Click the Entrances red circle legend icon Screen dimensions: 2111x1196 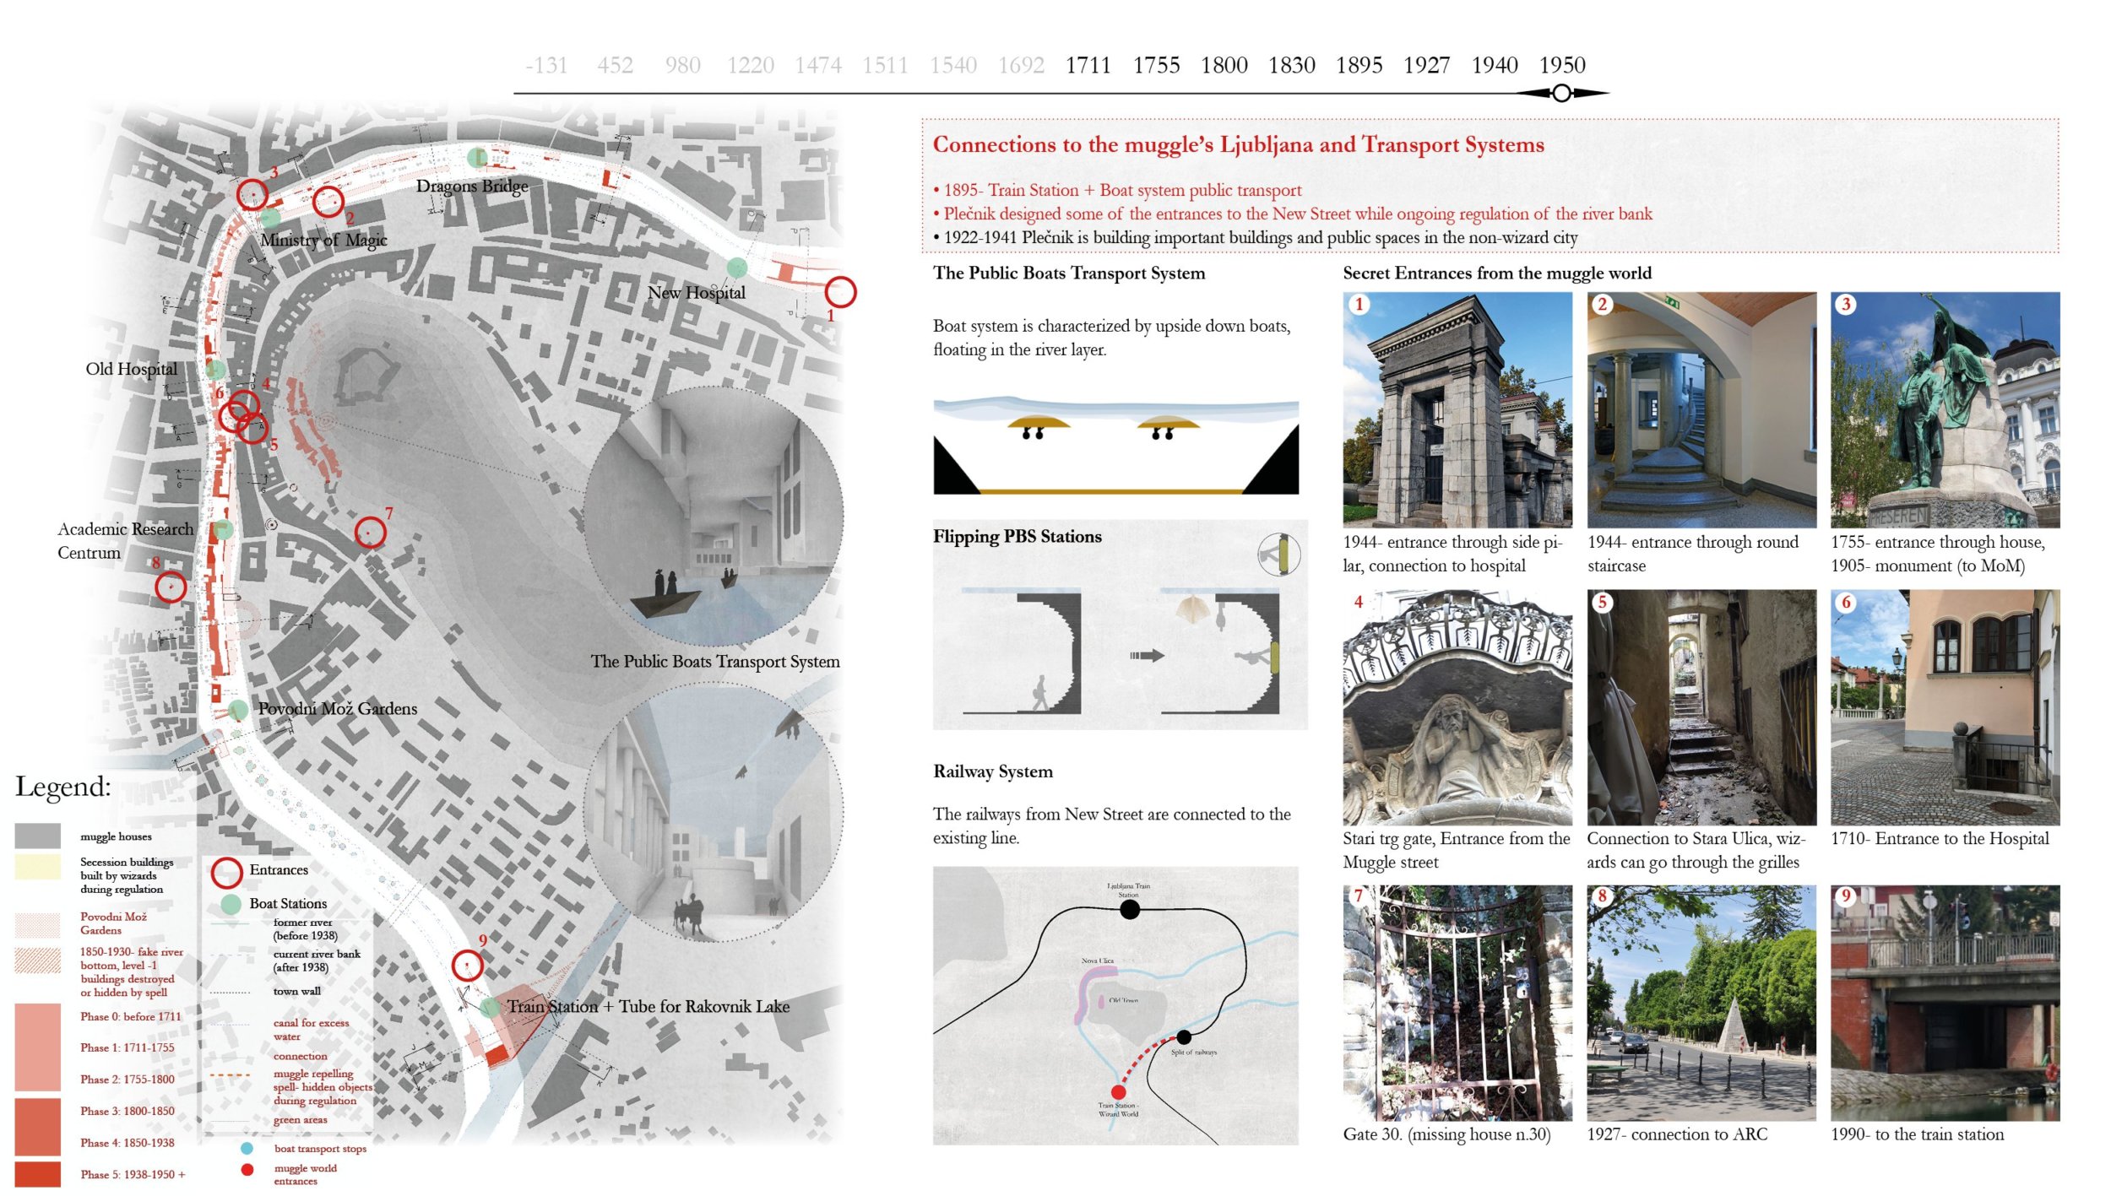pos(226,873)
